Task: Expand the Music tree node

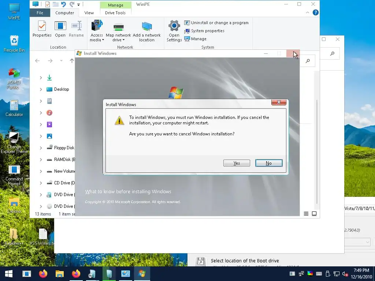Action: tap(41, 113)
